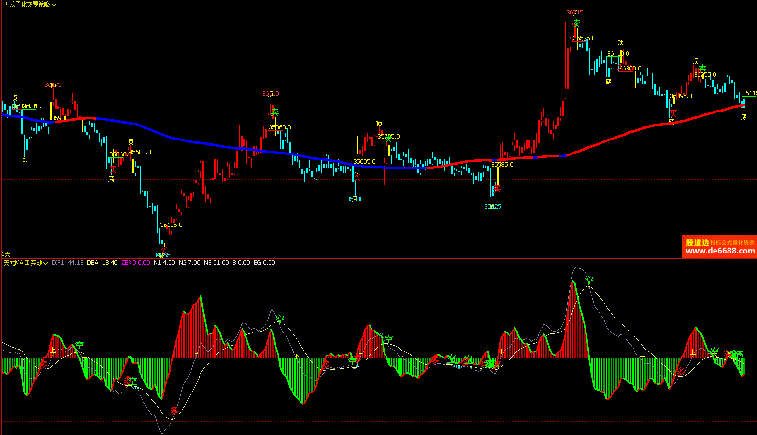Select the DIF1 -44.13 value label
Viewport: 757px width, 435px height.
click(x=67, y=263)
